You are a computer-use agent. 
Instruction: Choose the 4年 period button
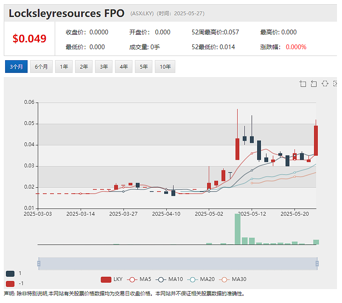pos(123,67)
